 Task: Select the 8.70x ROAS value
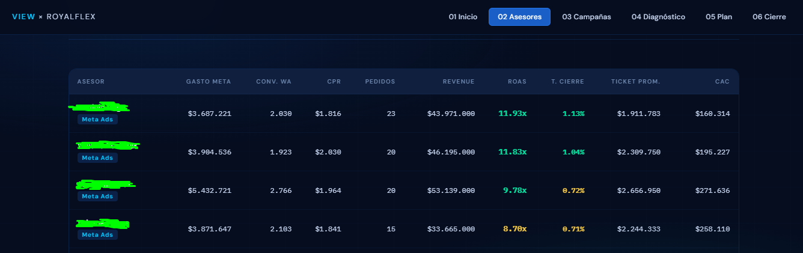point(514,229)
